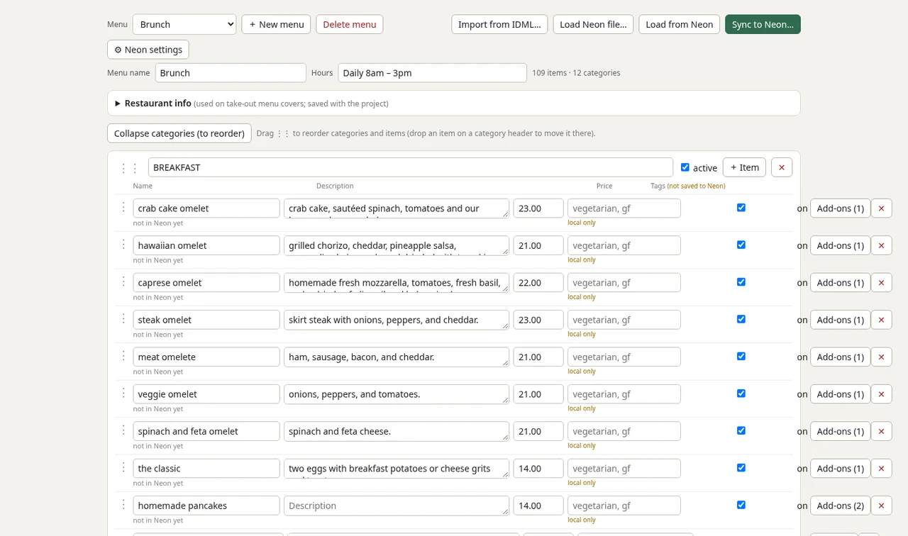The image size is (908, 536).
Task: Open Add-ons (2) for homemade pancakes
Action: click(840, 506)
